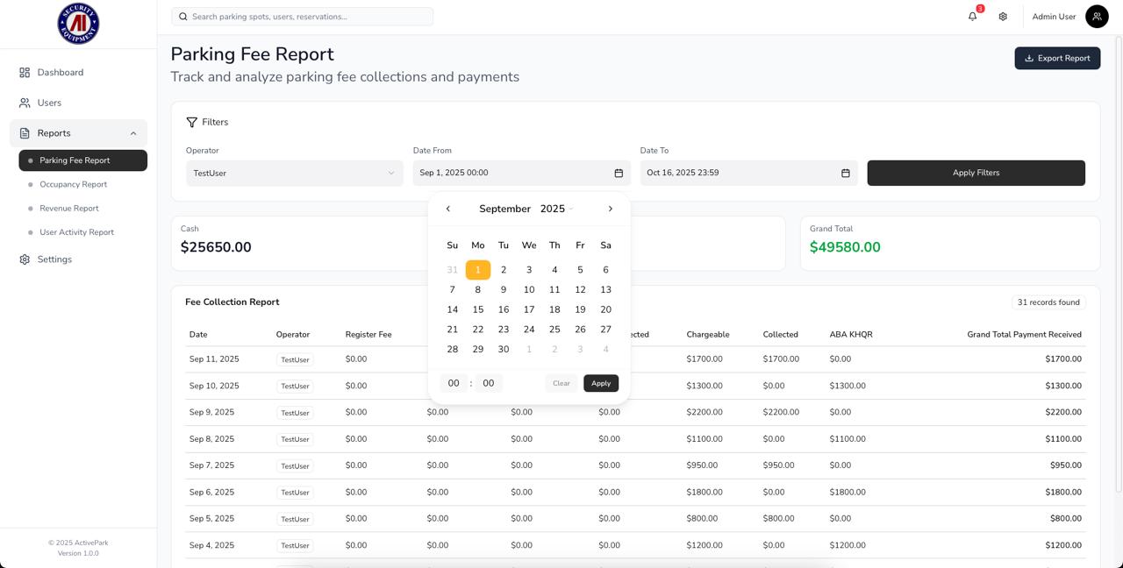Click the Filters funnel icon

191,122
